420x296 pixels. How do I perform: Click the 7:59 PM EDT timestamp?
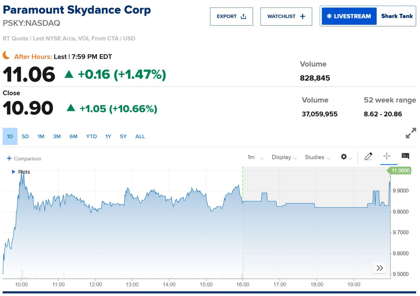click(92, 57)
